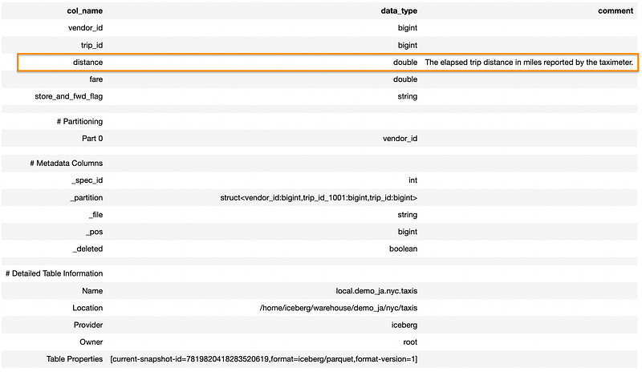Click the warehouse Location path value
This screenshot has height=372, width=642.
[x=338, y=308]
